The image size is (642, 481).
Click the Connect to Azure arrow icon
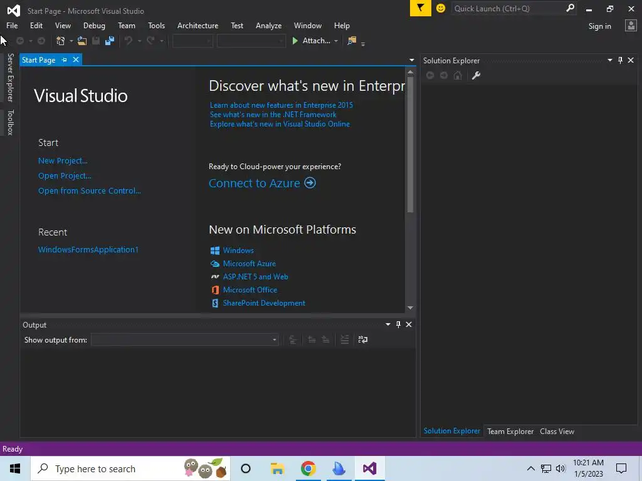point(310,183)
